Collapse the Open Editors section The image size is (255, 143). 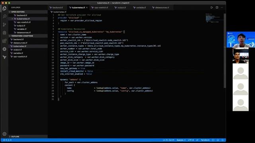click(28, 12)
